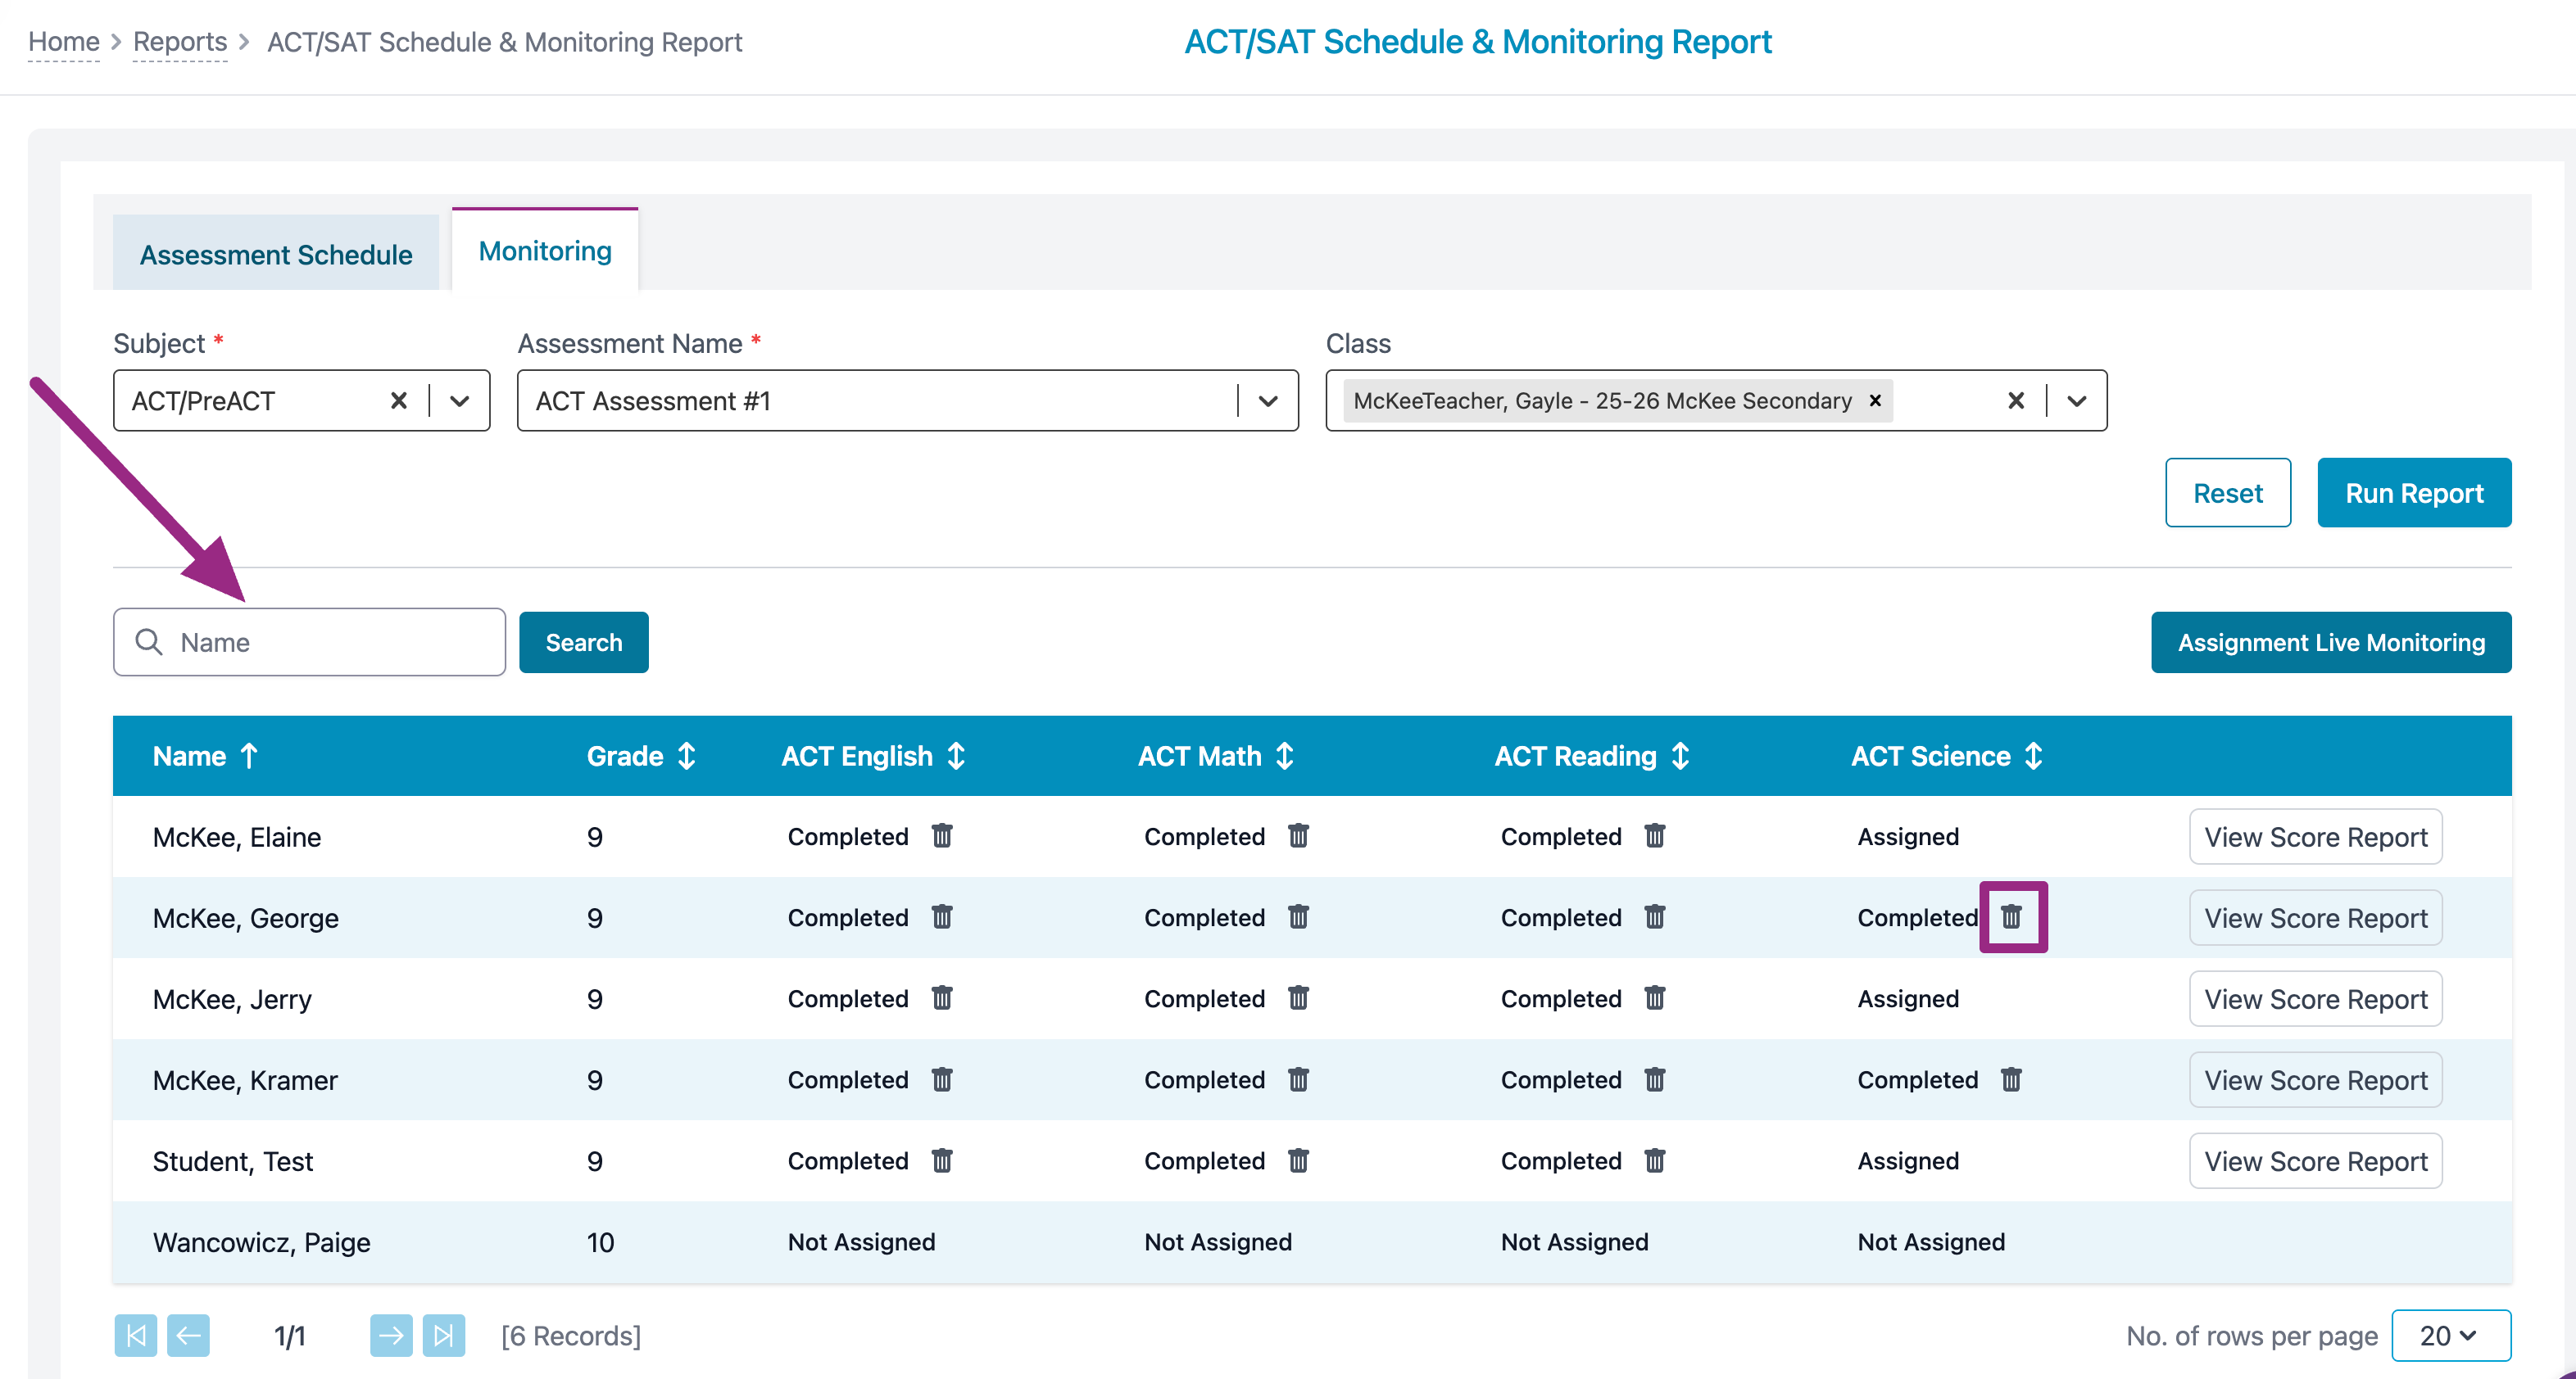Clear the ACT/PreACT subject selection
Image resolution: width=2576 pixels, height=1379 pixels.
click(x=398, y=400)
